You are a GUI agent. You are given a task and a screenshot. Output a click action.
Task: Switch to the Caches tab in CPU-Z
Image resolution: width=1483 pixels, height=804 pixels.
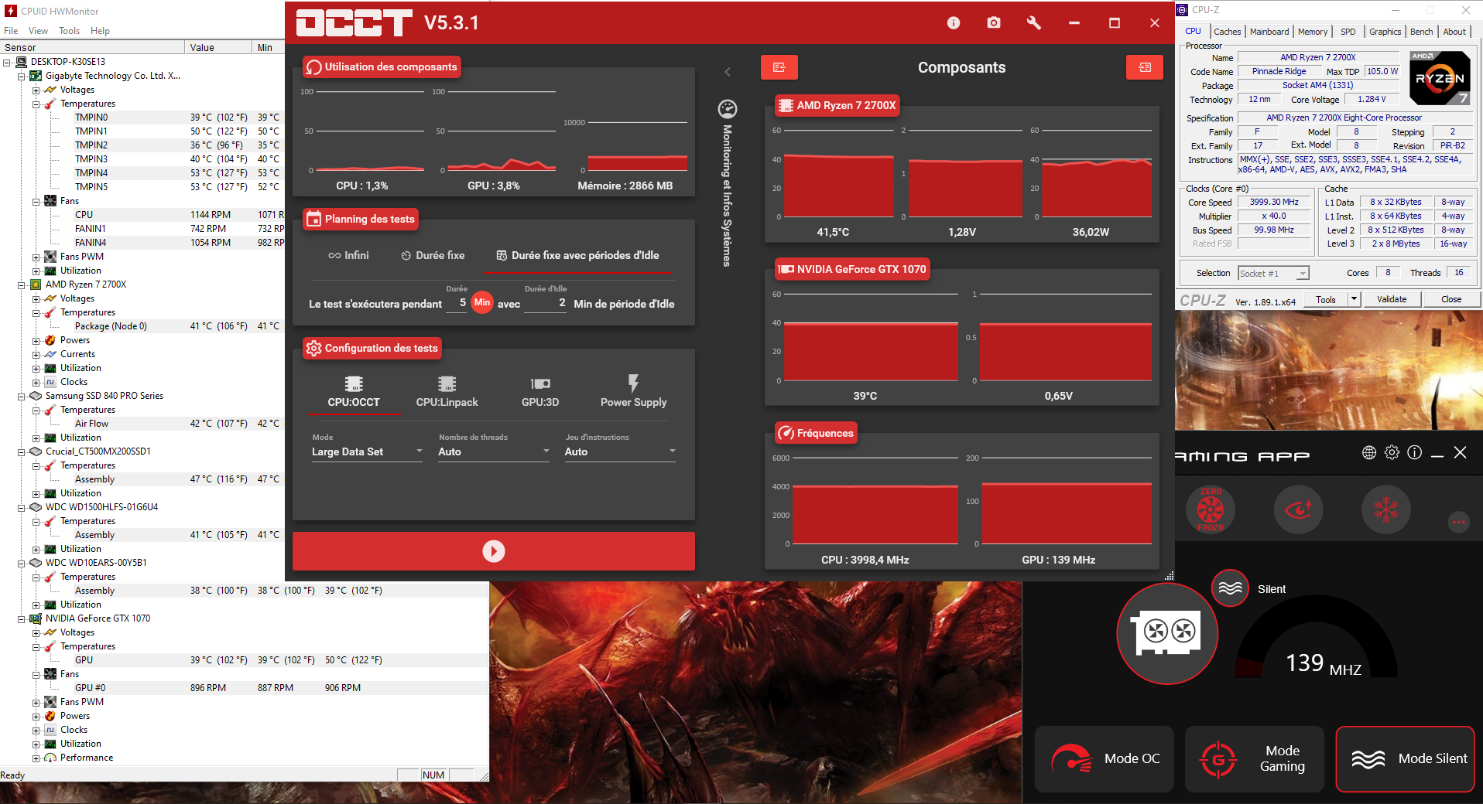[1227, 32]
